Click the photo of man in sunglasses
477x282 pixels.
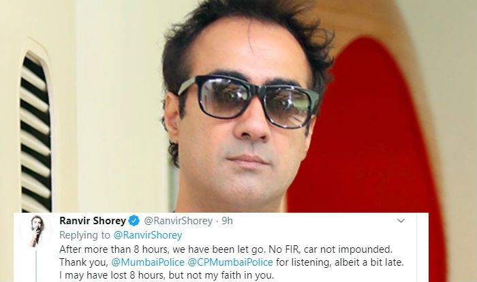point(238,106)
